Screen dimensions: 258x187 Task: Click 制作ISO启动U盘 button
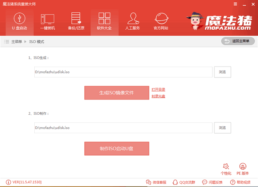click(117, 148)
